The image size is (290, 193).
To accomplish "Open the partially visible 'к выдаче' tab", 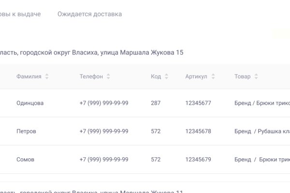I will click(x=20, y=14).
